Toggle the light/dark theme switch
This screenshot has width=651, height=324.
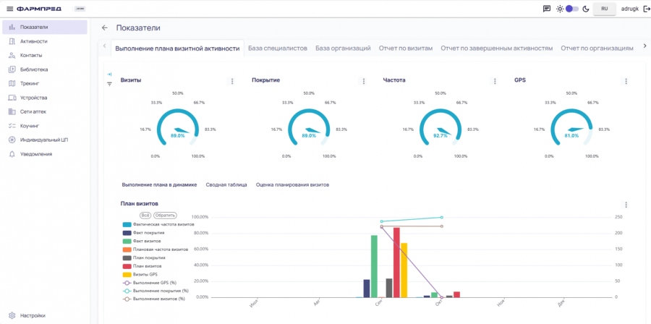(572, 9)
